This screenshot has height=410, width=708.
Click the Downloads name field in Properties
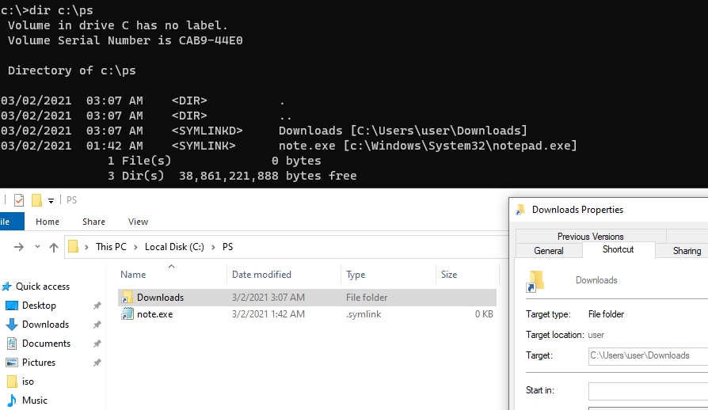click(596, 280)
